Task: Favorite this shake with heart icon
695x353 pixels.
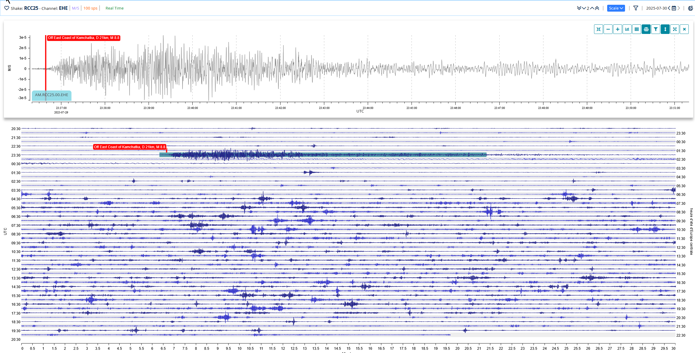Action: (7, 8)
